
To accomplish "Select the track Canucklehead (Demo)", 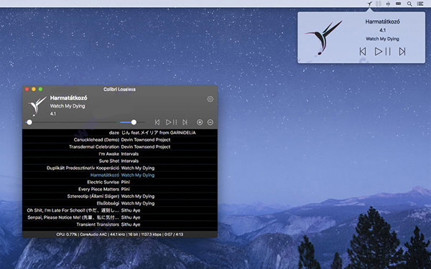I will 120,140.
